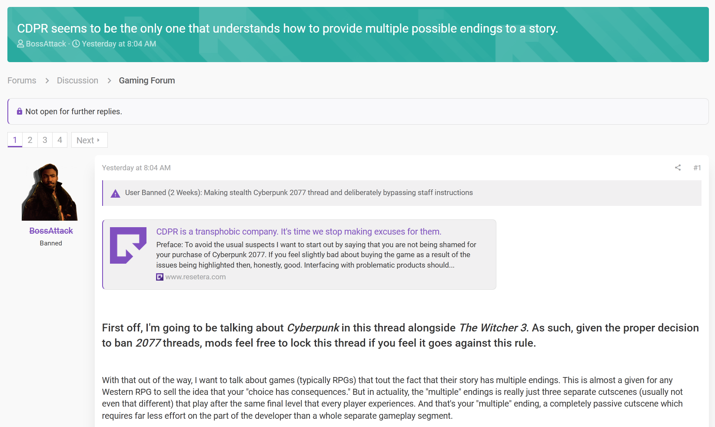Click the ResetEra logo in link preview

click(x=128, y=245)
